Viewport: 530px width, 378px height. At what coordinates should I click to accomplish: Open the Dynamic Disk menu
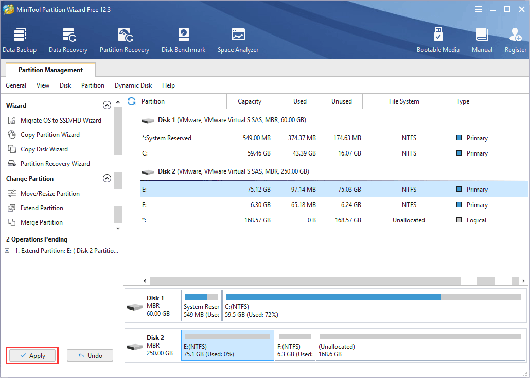tap(133, 85)
